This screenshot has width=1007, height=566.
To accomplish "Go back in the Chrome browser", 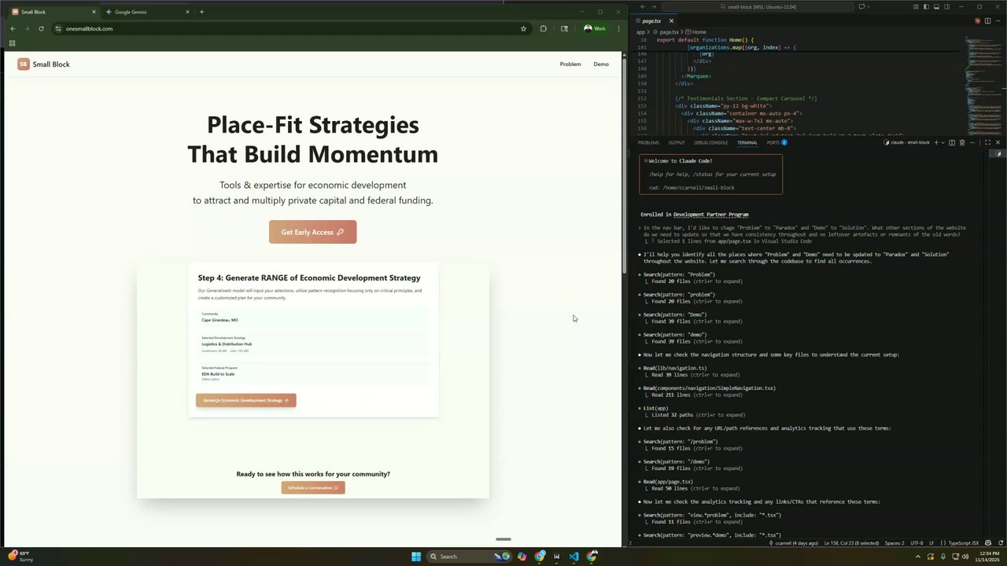I will click(13, 28).
